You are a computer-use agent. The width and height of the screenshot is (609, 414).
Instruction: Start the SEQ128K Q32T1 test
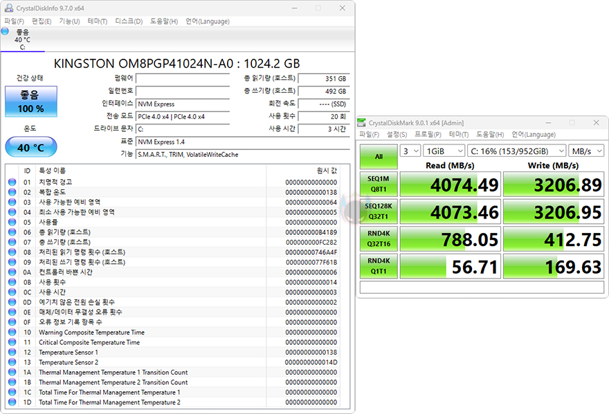click(379, 211)
